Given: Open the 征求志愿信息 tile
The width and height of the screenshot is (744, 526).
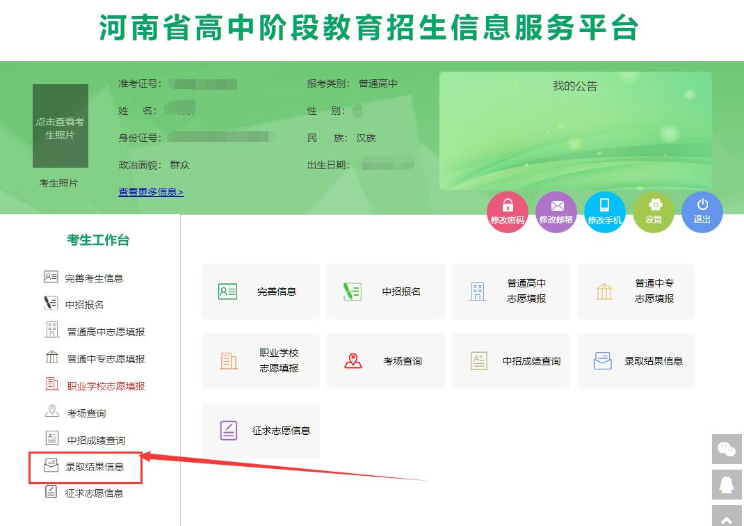Looking at the screenshot, I should point(260,431).
